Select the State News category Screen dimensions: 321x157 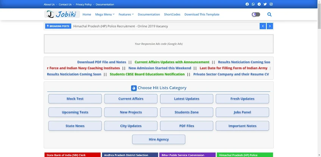coord(75,126)
